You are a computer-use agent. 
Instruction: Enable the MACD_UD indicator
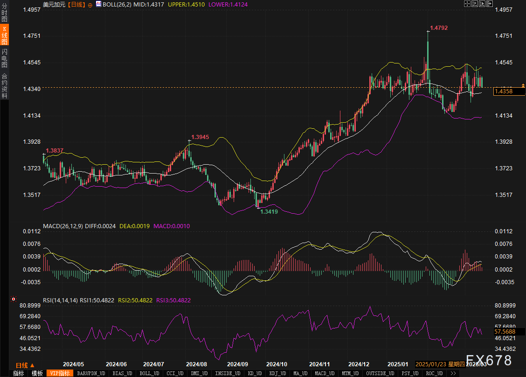tap(324, 373)
